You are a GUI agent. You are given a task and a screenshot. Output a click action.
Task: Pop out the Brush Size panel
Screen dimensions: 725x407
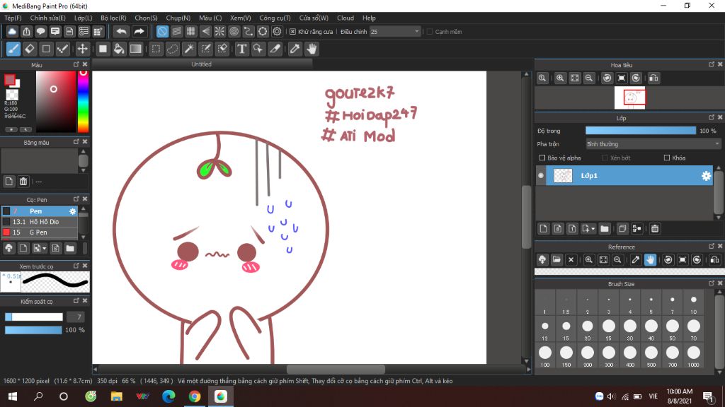click(711, 283)
